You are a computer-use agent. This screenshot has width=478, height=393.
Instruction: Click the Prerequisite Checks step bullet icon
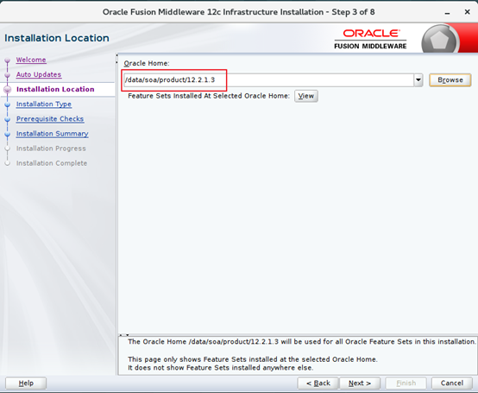(8, 119)
